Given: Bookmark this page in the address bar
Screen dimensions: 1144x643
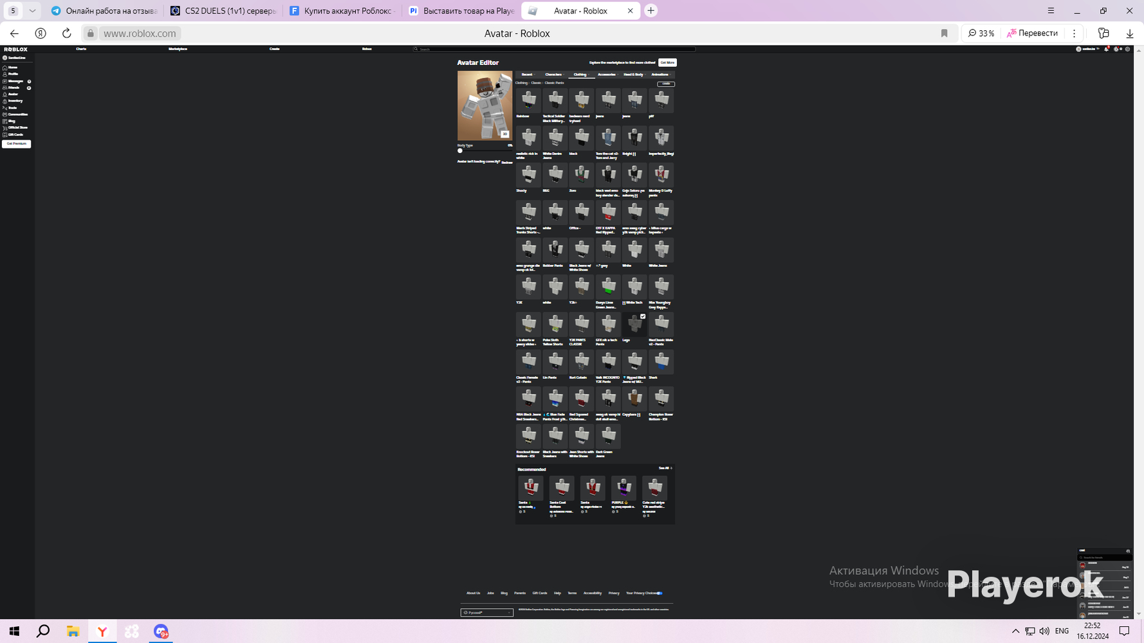Looking at the screenshot, I should [944, 33].
